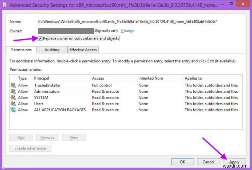The image size is (252, 170).
Task: Click the View button
Action: point(74,137)
